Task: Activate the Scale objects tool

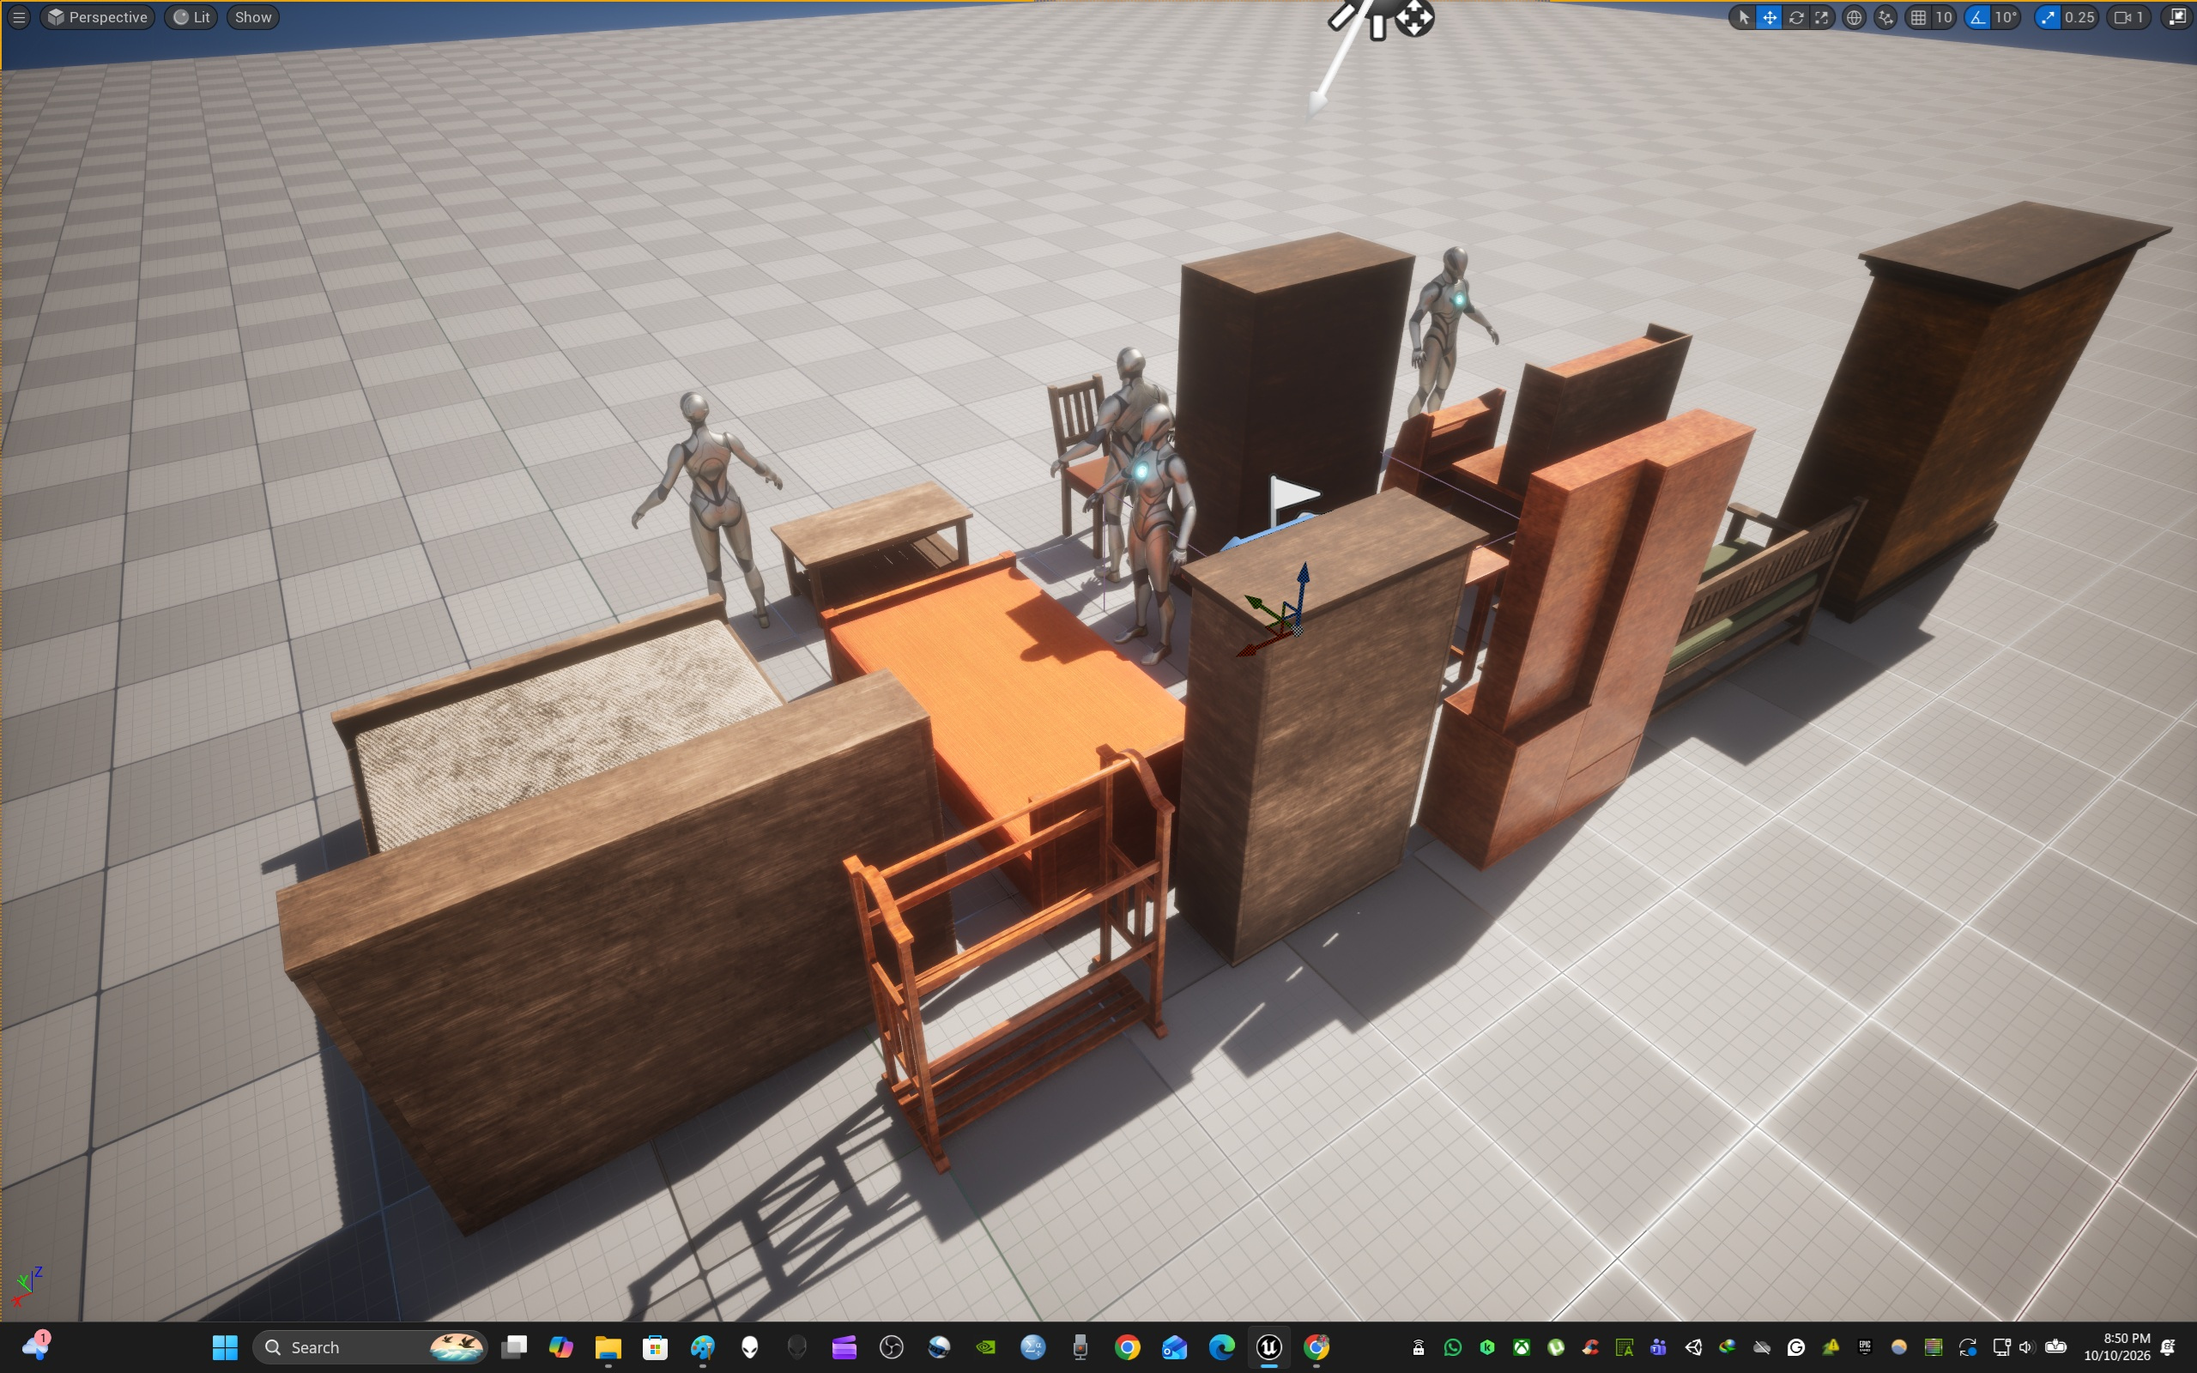Action: coord(1821,17)
